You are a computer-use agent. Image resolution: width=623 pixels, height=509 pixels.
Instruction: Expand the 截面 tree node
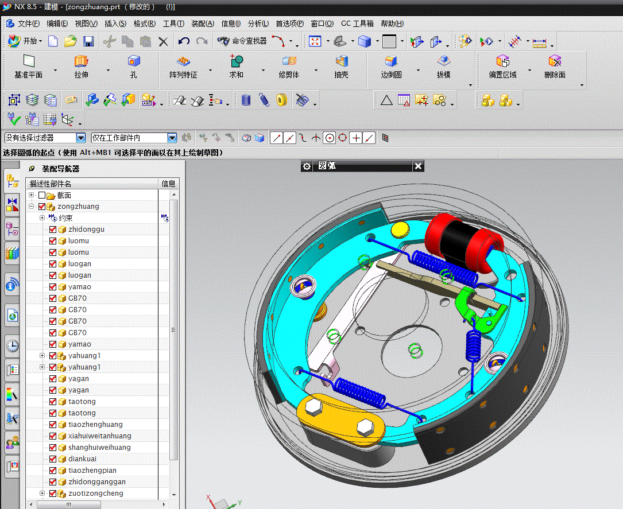(32, 195)
